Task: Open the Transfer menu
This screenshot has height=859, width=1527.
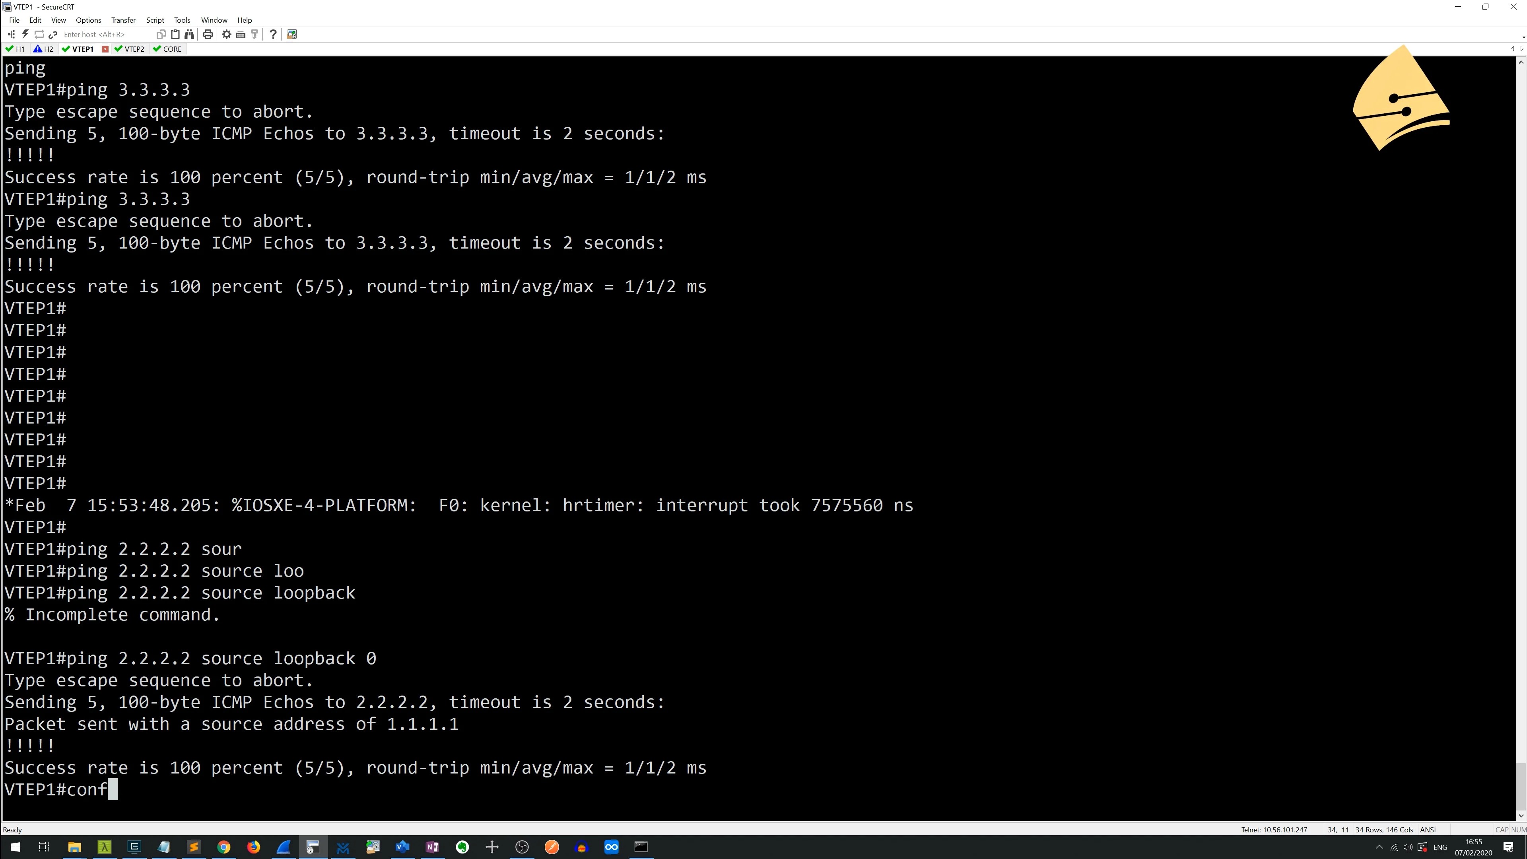Action: pyautogui.click(x=123, y=20)
